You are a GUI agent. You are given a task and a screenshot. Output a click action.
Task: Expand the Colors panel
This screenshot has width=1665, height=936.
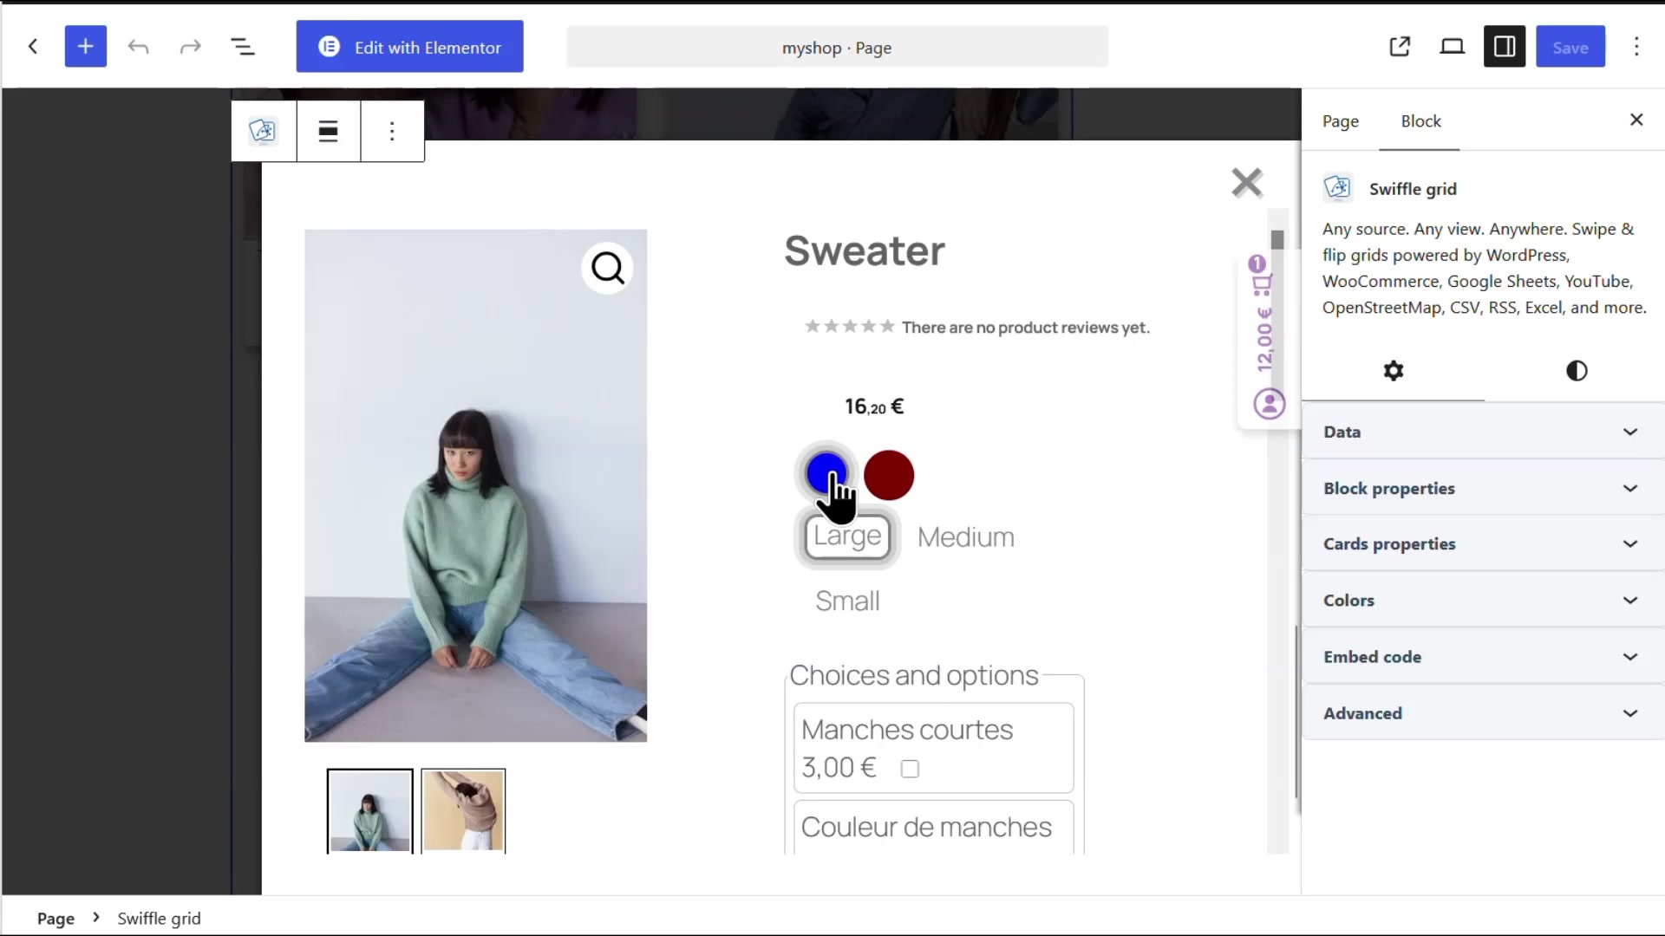[1483, 601]
